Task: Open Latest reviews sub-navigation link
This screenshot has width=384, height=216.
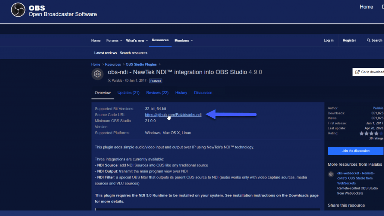Action: tap(105, 52)
